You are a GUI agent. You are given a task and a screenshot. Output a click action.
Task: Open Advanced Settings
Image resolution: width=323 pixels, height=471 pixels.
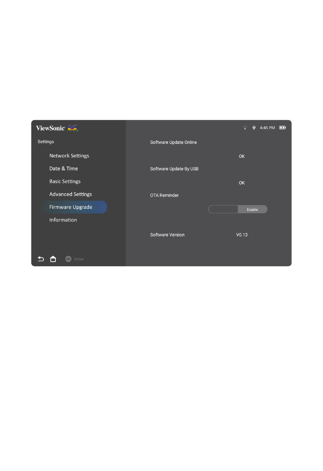click(x=71, y=194)
